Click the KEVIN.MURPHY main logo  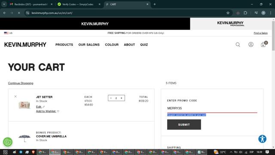click(25, 45)
